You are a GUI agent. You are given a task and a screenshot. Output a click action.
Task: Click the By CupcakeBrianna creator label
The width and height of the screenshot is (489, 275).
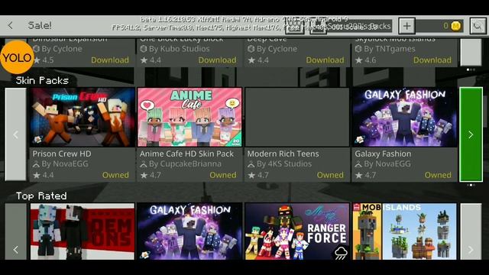185,163
